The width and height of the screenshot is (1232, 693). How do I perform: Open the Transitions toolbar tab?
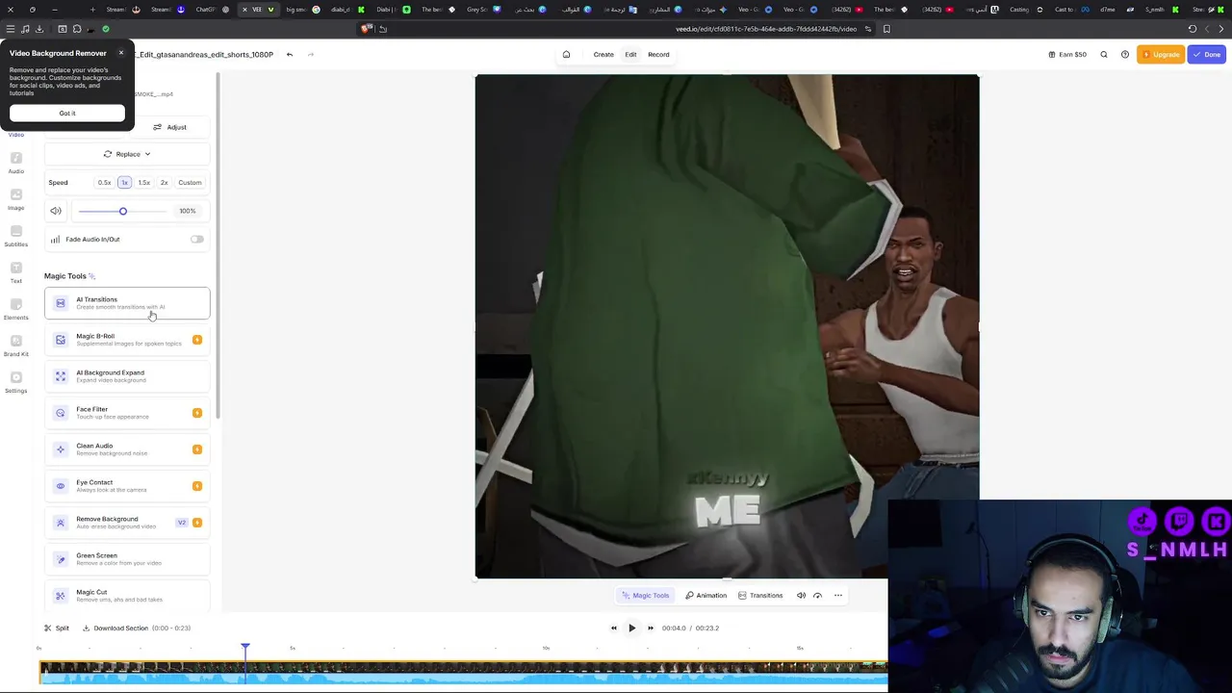pos(760,596)
